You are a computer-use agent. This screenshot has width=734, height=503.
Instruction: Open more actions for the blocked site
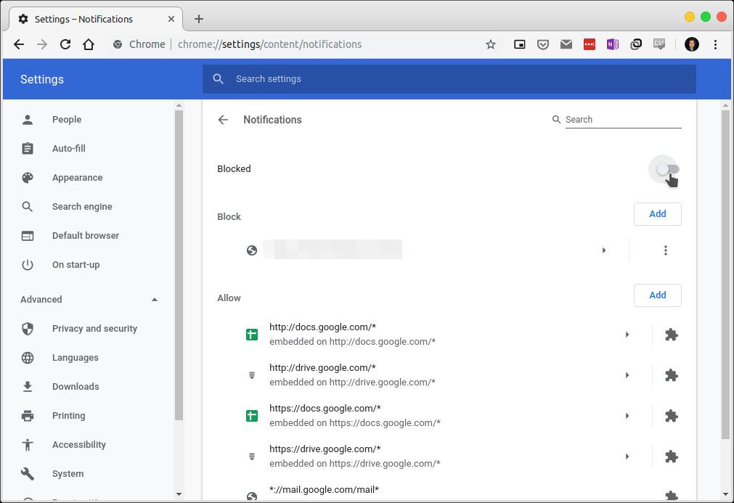(x=666, y=250)
